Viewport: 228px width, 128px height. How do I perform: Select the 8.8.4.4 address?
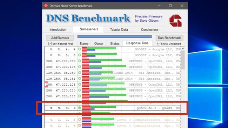63,49
